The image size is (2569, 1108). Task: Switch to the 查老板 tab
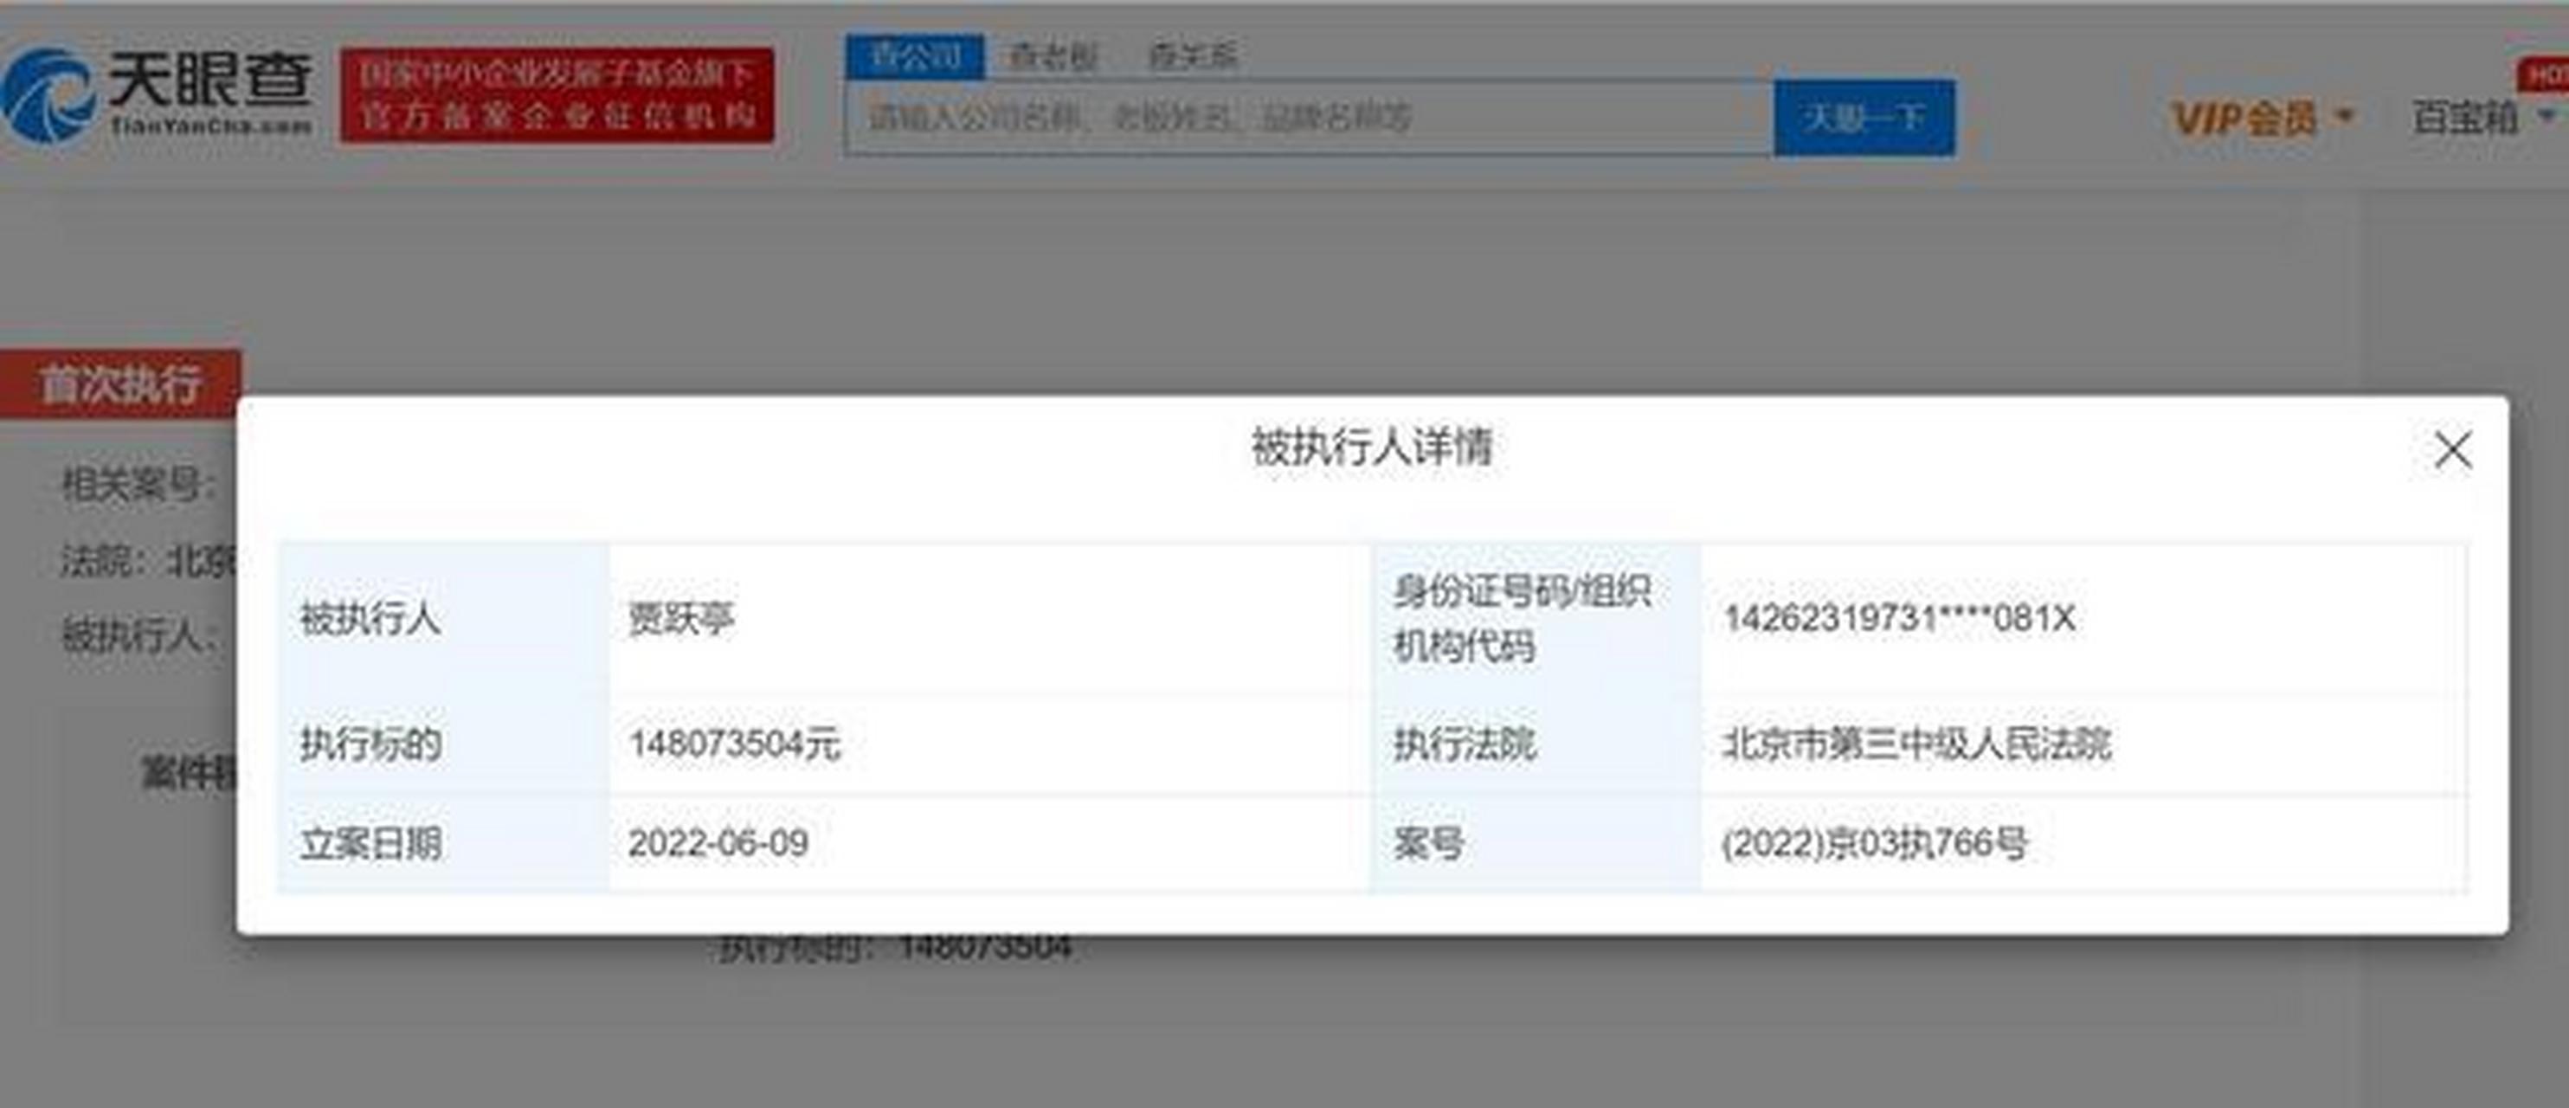click(1053, 56)
